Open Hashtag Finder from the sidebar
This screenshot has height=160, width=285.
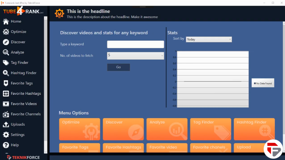coord(24,73)
